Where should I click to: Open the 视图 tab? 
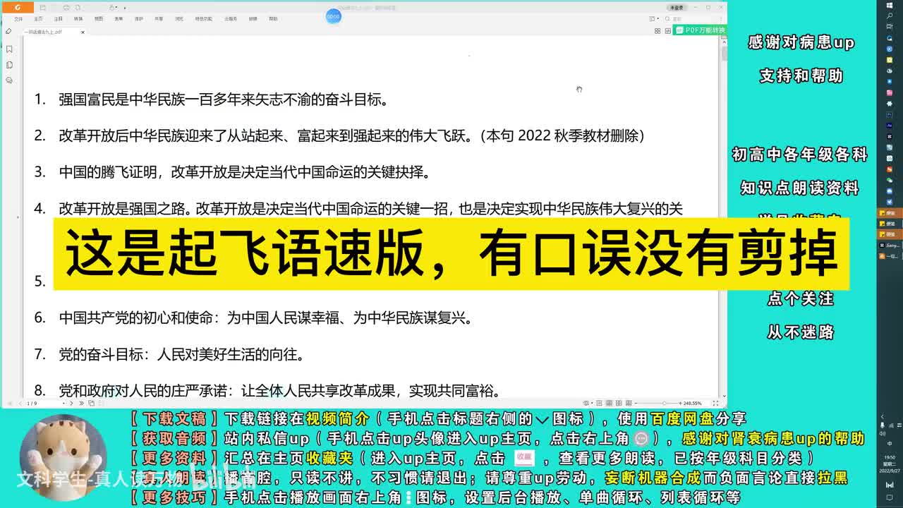pos(99,19)
